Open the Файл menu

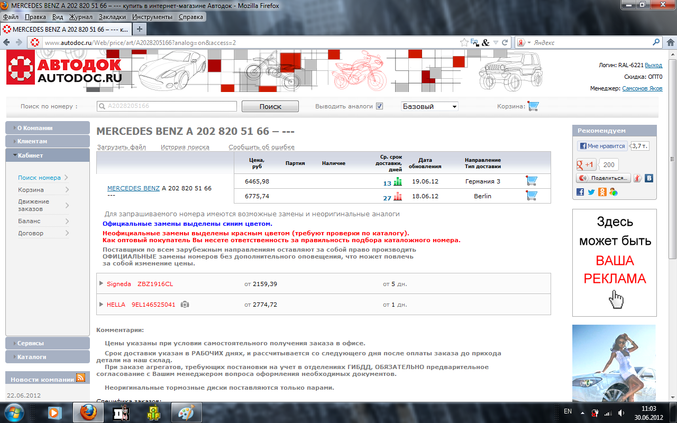coord(11,17)
